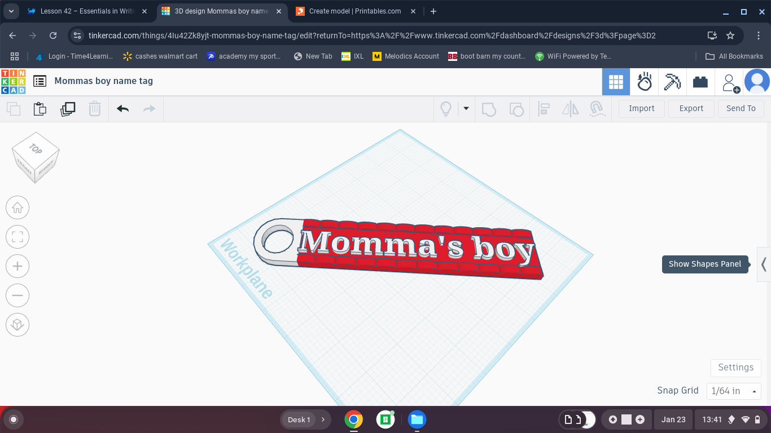Click the Import button
The image size is (771, 433).
[x=642, y=108]
